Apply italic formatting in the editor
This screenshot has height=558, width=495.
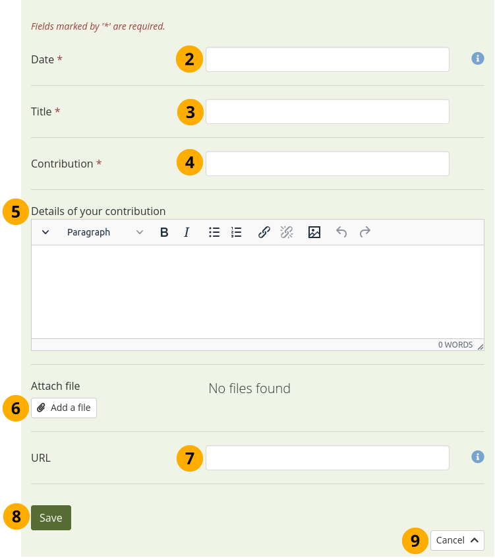(x=187, y=232)
